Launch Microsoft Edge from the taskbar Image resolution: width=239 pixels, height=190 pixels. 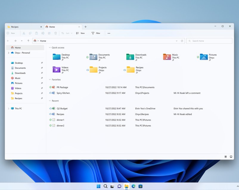coord(134,186)
